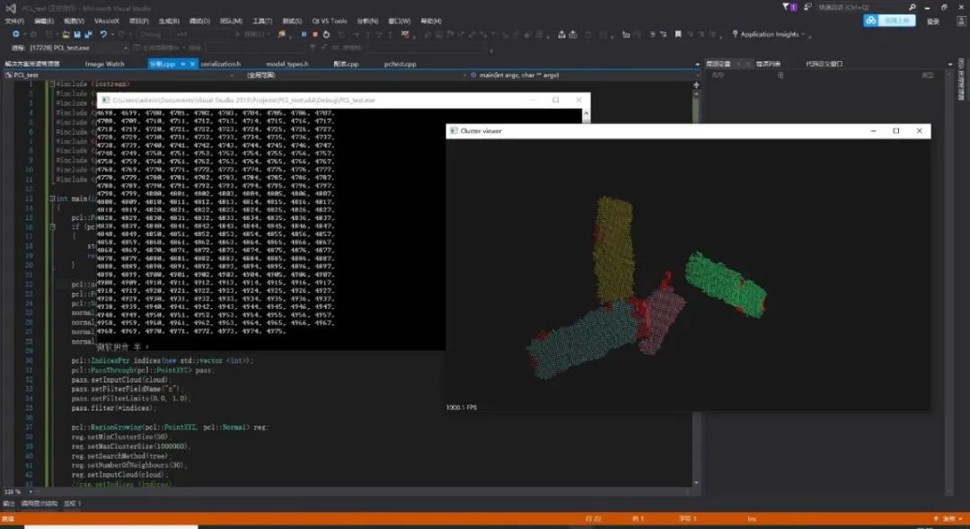Click the 输出 output tab at bottom
This screenshot has width=970, height=529.
(x=9, y=504)
